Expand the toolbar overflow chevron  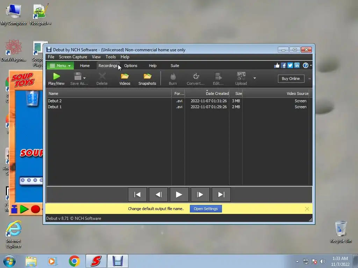point(309,79)
